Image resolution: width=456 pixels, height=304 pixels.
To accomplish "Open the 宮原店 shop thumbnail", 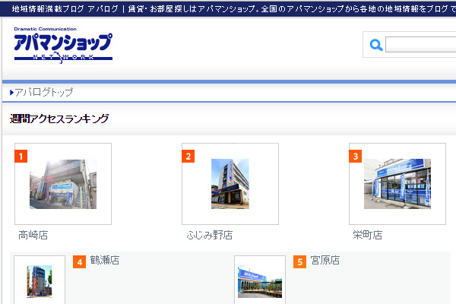I will (259, 281).
